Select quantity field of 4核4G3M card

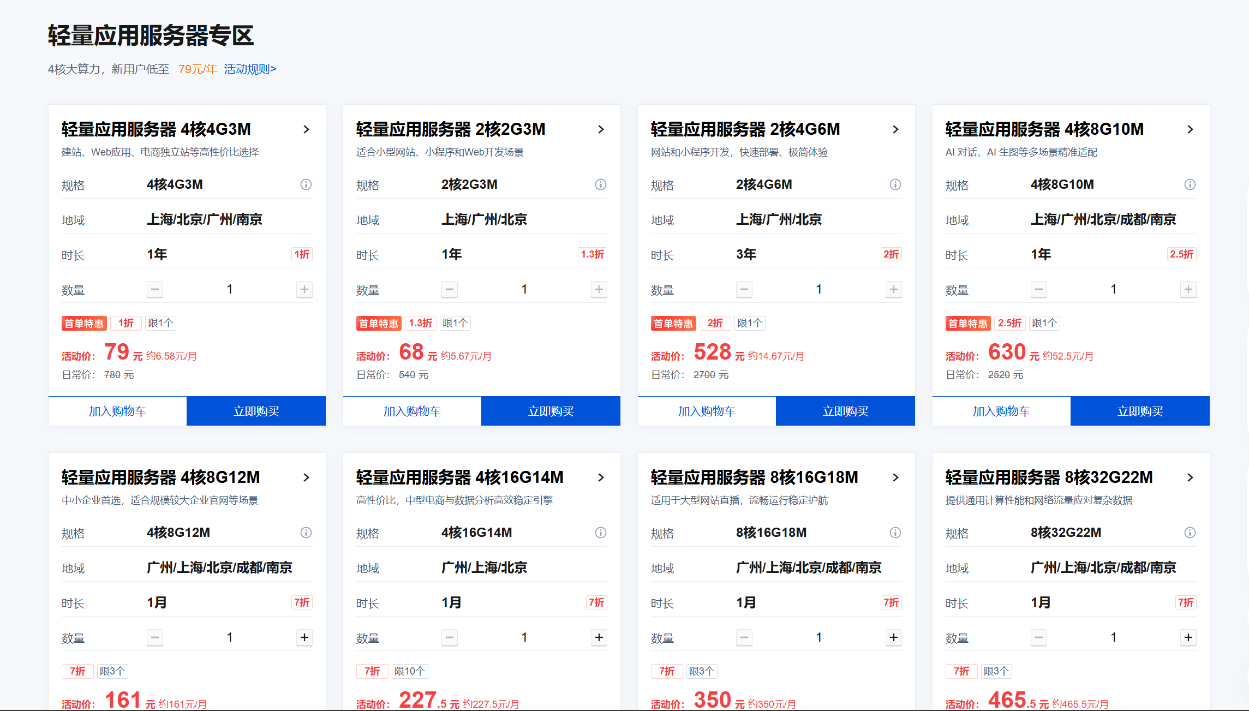pyautogui.click(x=230, y=289)
